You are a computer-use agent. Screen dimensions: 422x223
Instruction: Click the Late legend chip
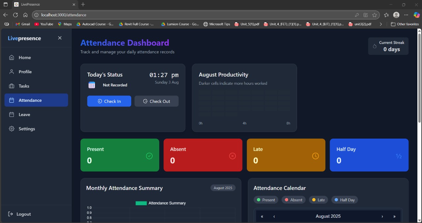tap(318, 200)
